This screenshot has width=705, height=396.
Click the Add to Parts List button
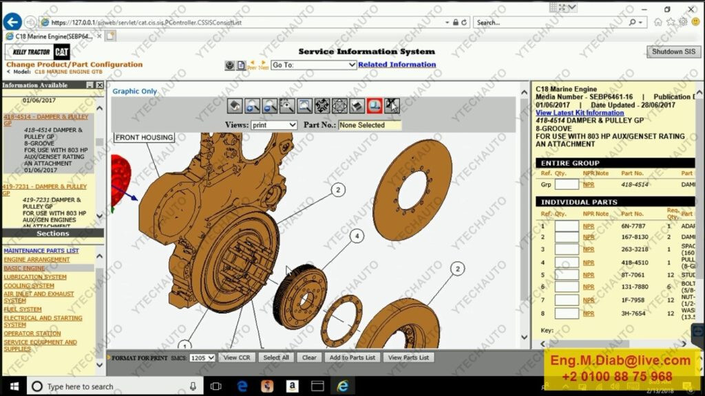(352, 357)
